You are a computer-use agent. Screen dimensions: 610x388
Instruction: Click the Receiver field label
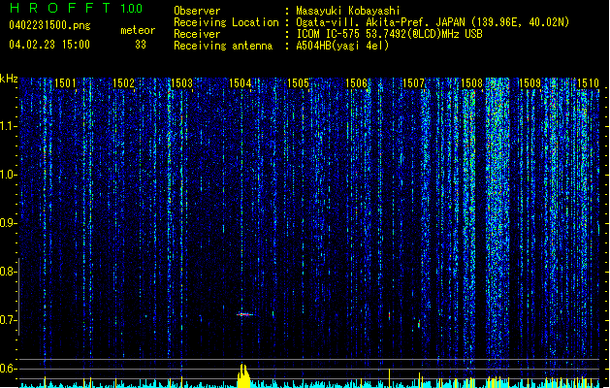tap(197, 34)
